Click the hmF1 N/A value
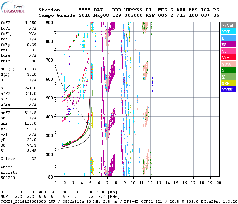The width and height of the screenshot is (238, 204). pyautogui.click(x=33, y=118)
